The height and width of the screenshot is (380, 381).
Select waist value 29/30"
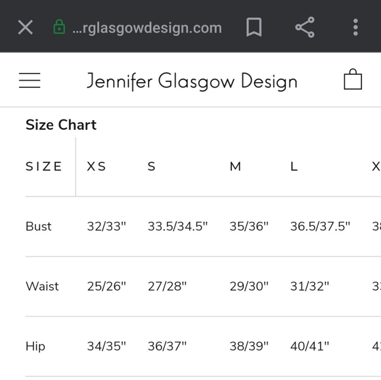[249, 286]
